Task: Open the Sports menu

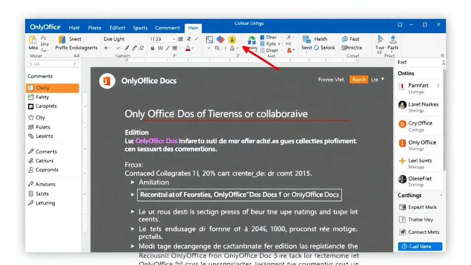Action: coord(140,28)
